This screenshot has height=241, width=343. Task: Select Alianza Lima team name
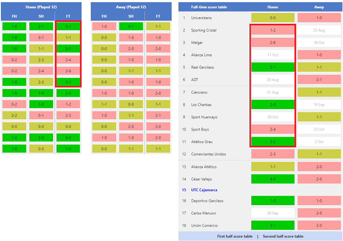pyautogui.click(x=201, y=55)
